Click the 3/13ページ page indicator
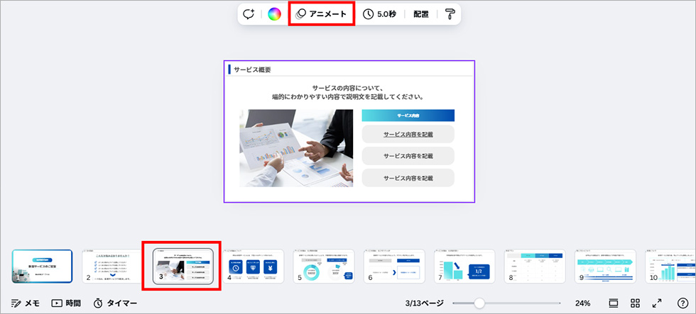Screen dimensions: 696x314 point(425,303)
